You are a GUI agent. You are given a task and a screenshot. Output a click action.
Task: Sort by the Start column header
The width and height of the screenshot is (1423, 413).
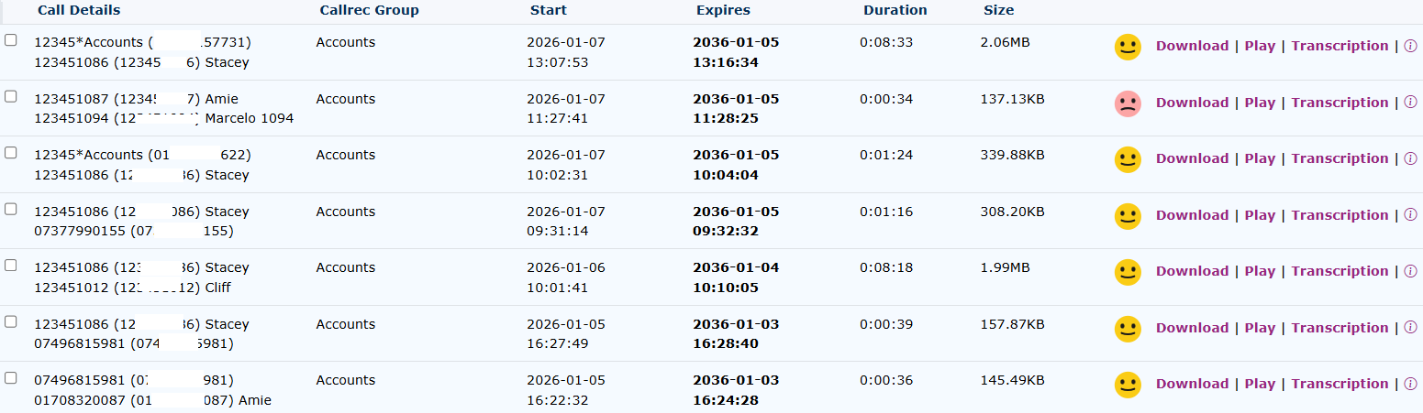(548, 11)
